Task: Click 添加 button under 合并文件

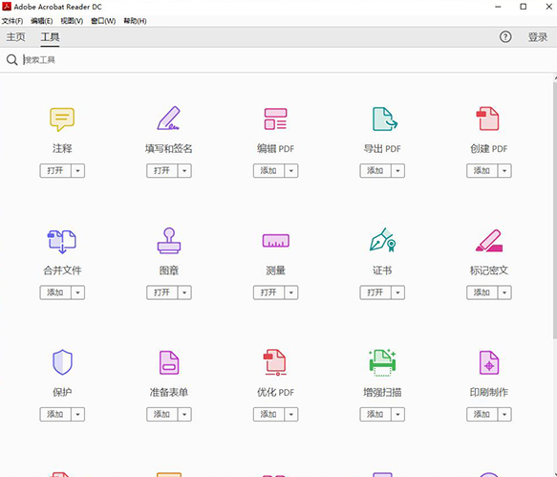Action: pos(55,293)
